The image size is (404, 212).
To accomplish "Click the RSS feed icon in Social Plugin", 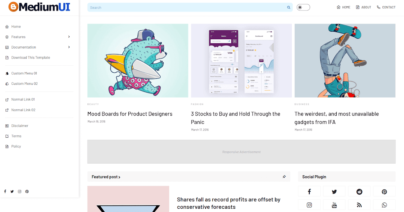I will [x=359, y=205].
